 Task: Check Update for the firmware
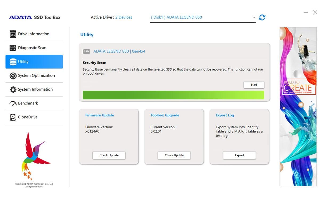pos(109,155)
